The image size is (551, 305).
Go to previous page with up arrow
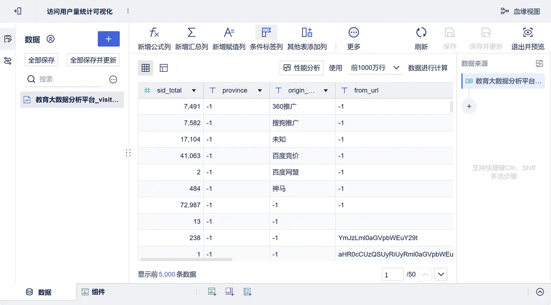point(425,274)
